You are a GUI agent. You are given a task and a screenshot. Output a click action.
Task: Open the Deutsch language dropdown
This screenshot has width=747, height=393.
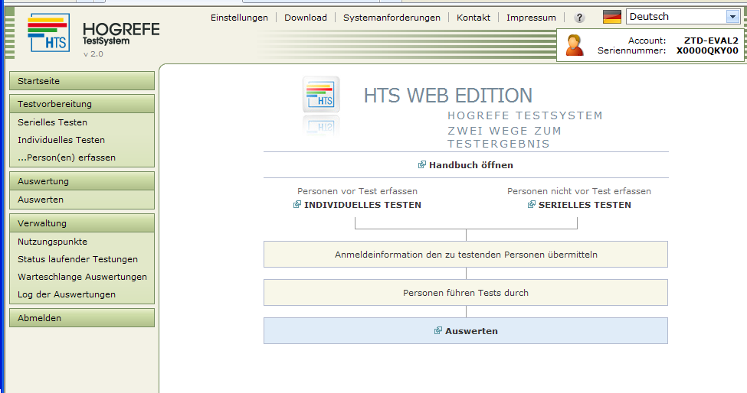[732, 17]
